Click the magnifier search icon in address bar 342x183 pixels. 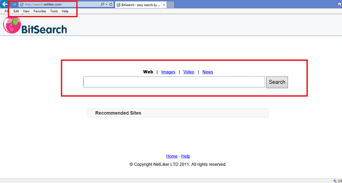click(102, 4)
